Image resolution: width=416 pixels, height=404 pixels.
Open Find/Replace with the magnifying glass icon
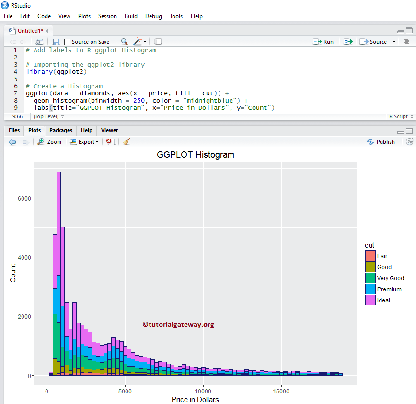(124, 41)
